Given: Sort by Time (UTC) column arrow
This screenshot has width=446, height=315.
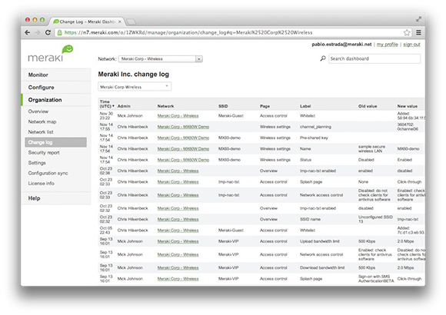Looking at the screenshot, I should click(113, 106).
